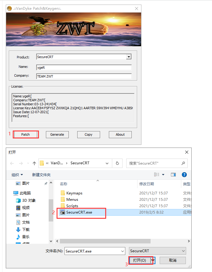The width and height of the screenshot is (212, 272).
Task: Go up one folder level with the up arrow
Action: tap(34, 163)
